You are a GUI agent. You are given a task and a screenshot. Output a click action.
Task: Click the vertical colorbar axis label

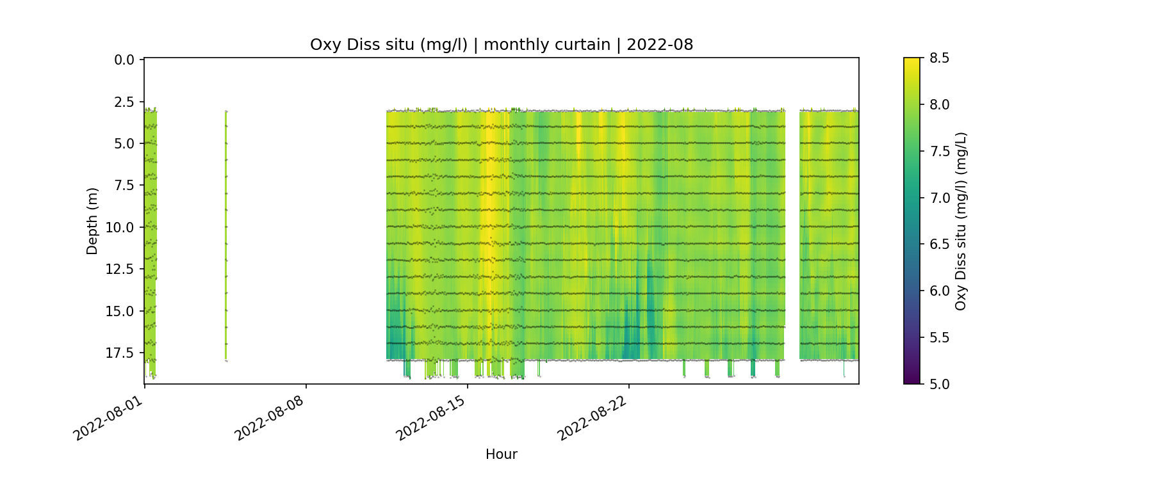click(x=960, y=221)
